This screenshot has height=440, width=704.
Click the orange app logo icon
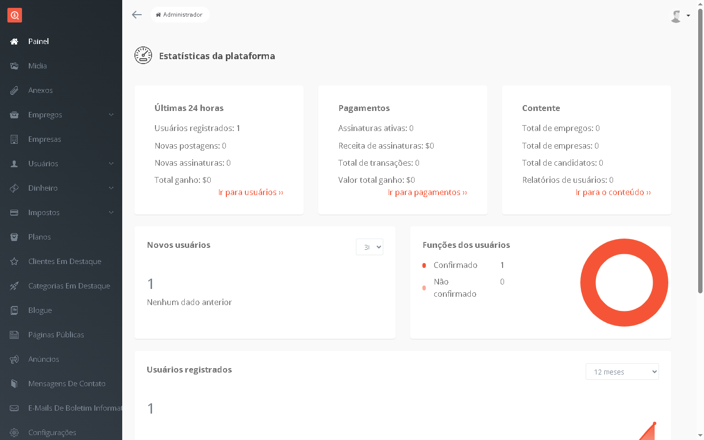pyautogui.click(x=15, y=15)
